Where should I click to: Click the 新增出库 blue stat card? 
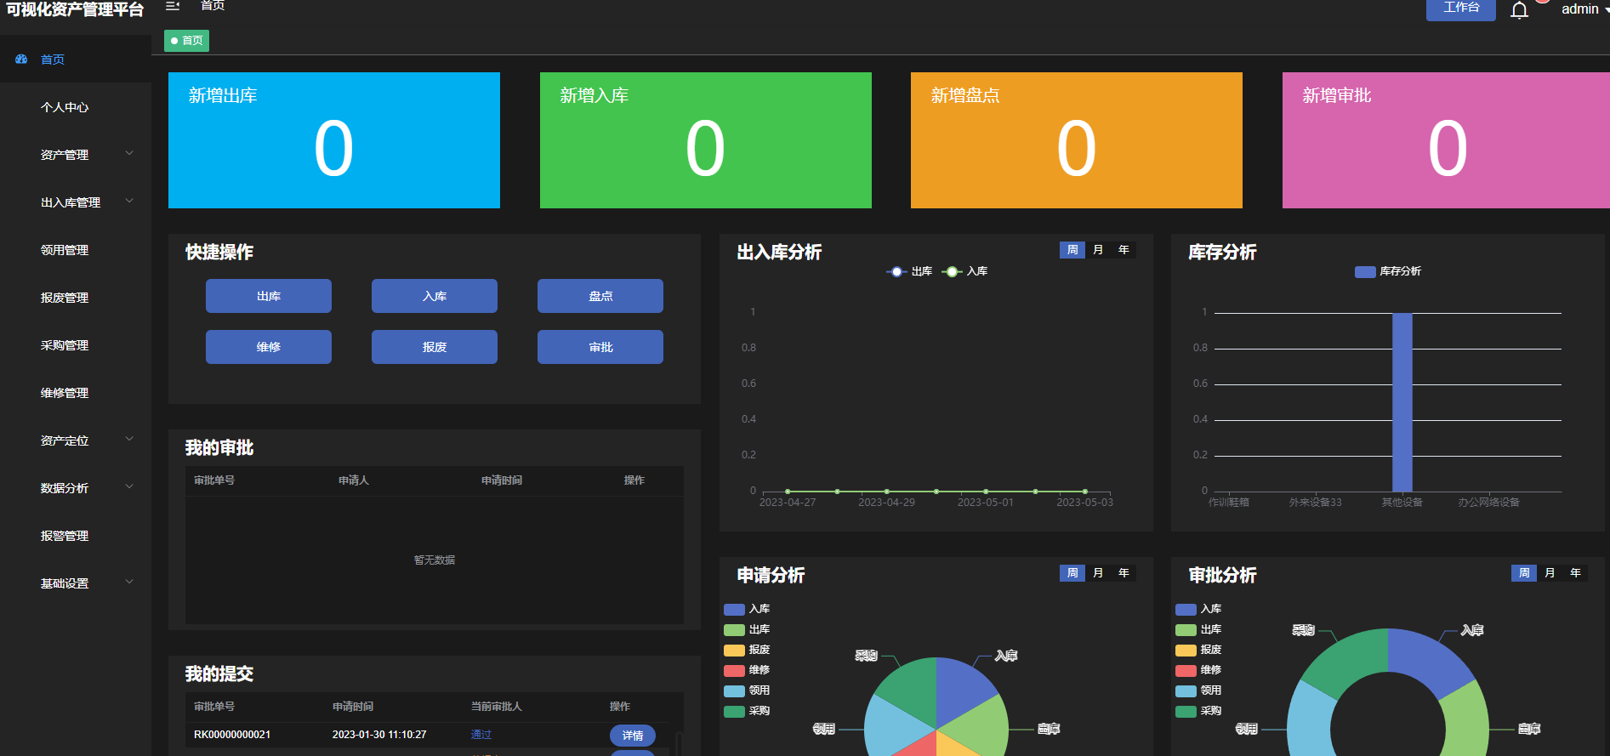(334, 140)
